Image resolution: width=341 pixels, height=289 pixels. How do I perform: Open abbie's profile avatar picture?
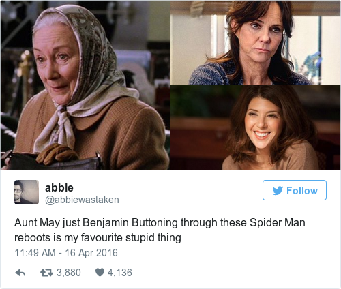[x=27, y=192]
